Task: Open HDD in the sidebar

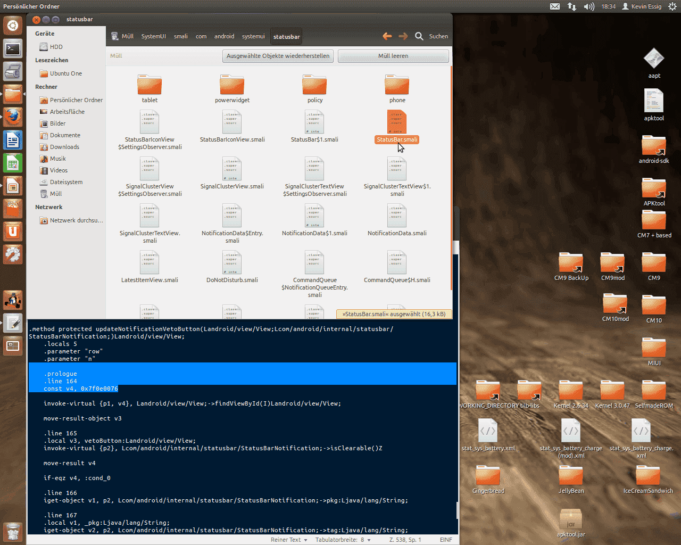Action: coord(52,47)
